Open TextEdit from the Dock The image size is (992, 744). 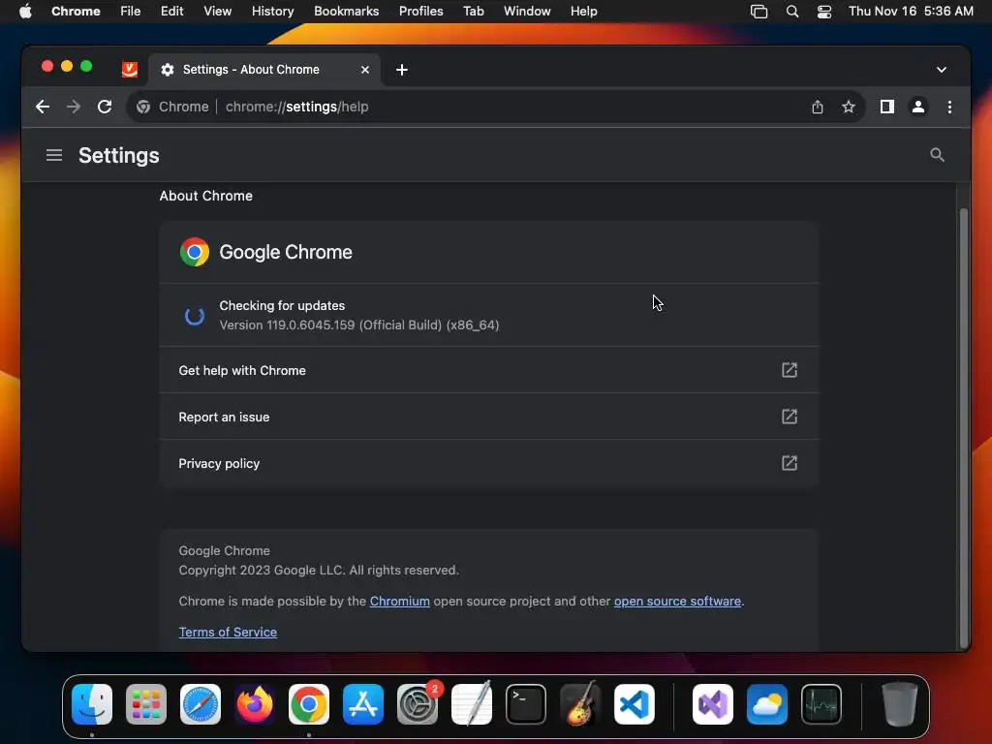472,704
